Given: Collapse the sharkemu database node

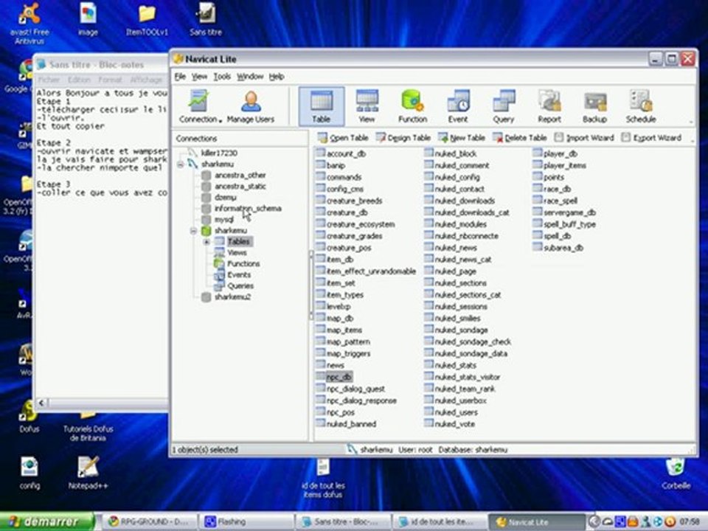Looking at the screenshot, I should [x=193, y=231].
